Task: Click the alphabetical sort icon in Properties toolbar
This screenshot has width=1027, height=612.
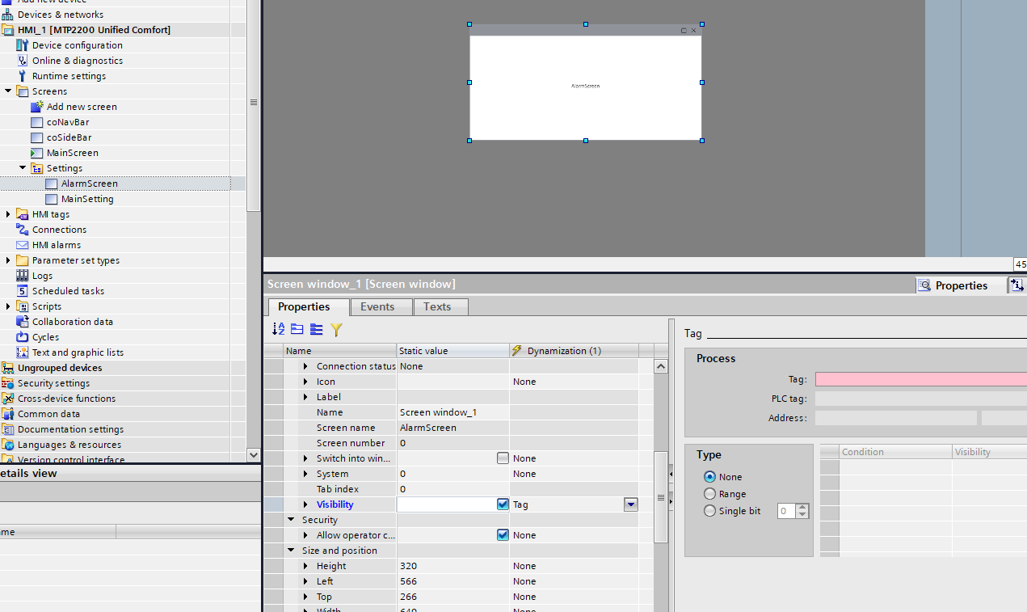Action: pos(278,329)
